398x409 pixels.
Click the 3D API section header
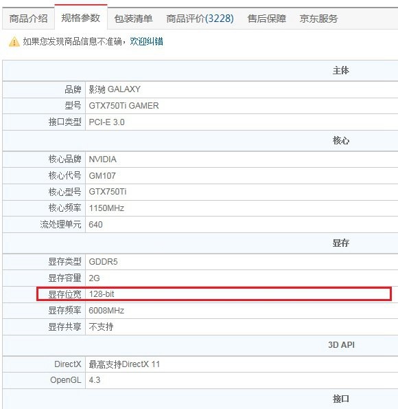341,345
